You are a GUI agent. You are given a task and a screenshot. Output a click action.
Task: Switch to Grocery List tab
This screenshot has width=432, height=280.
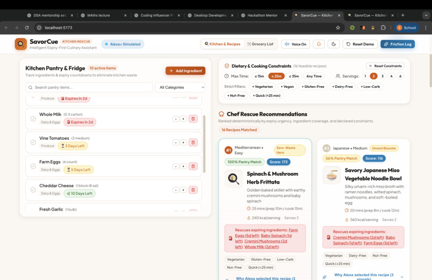click(x=260, y=44)
